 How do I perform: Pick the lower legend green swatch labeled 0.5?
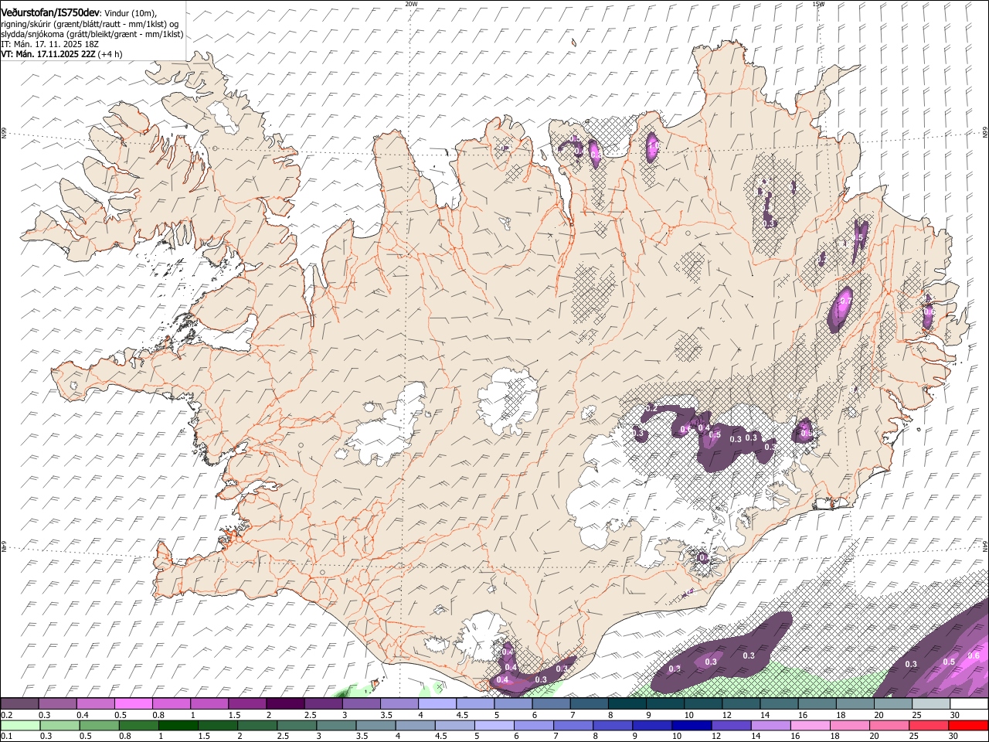tap(99, 725)
